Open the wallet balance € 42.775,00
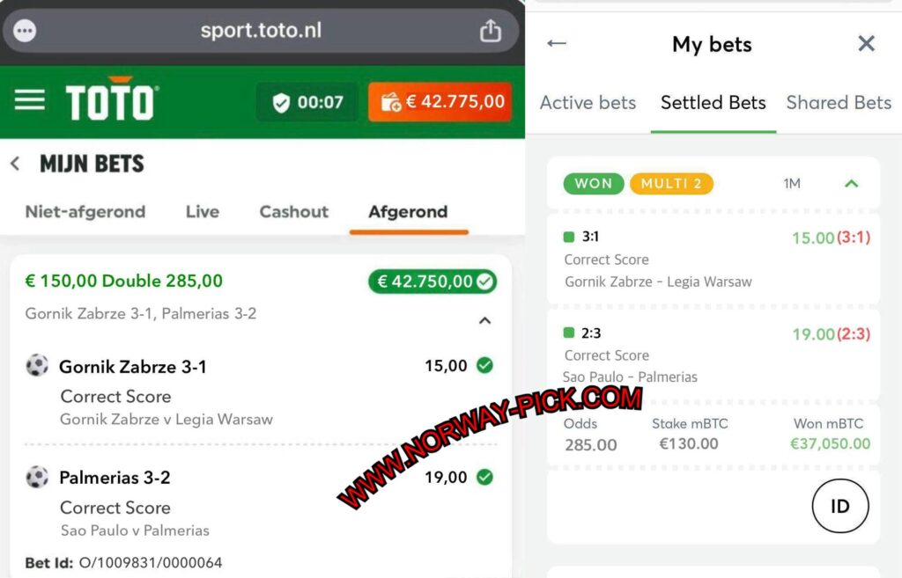Viewport: 902px width, 578px height. coord(440,102)
